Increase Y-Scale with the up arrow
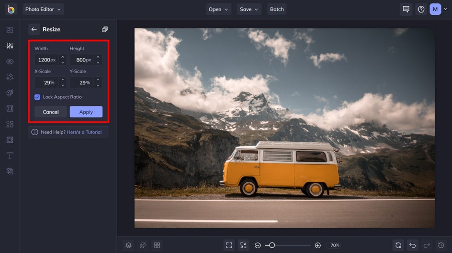Viewport: 452px width, 253px height. click(x=98, y=80)
